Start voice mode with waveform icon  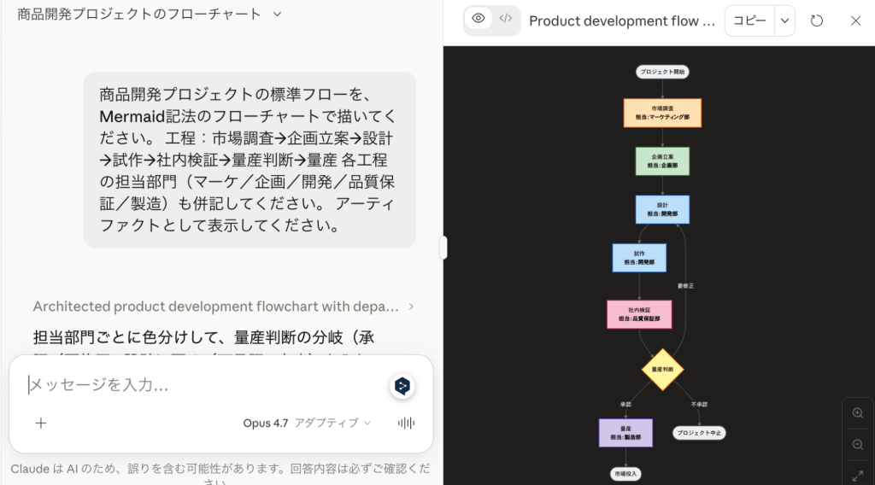point(406,424)
